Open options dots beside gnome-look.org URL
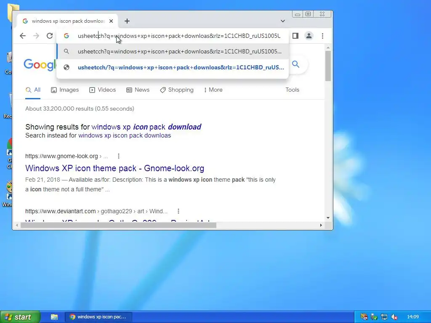The image size is (431, 323). 118,156
